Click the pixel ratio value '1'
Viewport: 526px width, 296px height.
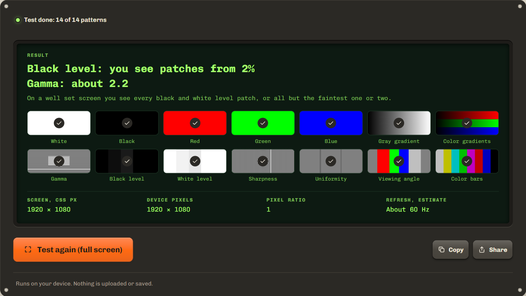268,209
